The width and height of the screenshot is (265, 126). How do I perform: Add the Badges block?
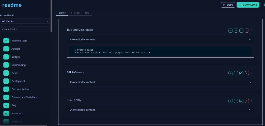tap(6, 57)
